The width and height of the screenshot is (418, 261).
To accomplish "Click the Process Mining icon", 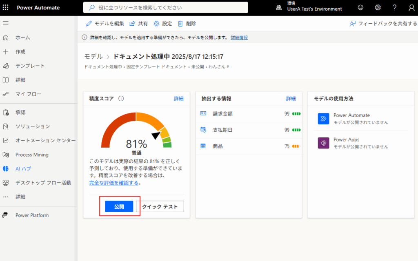I will tap(6, 155).
